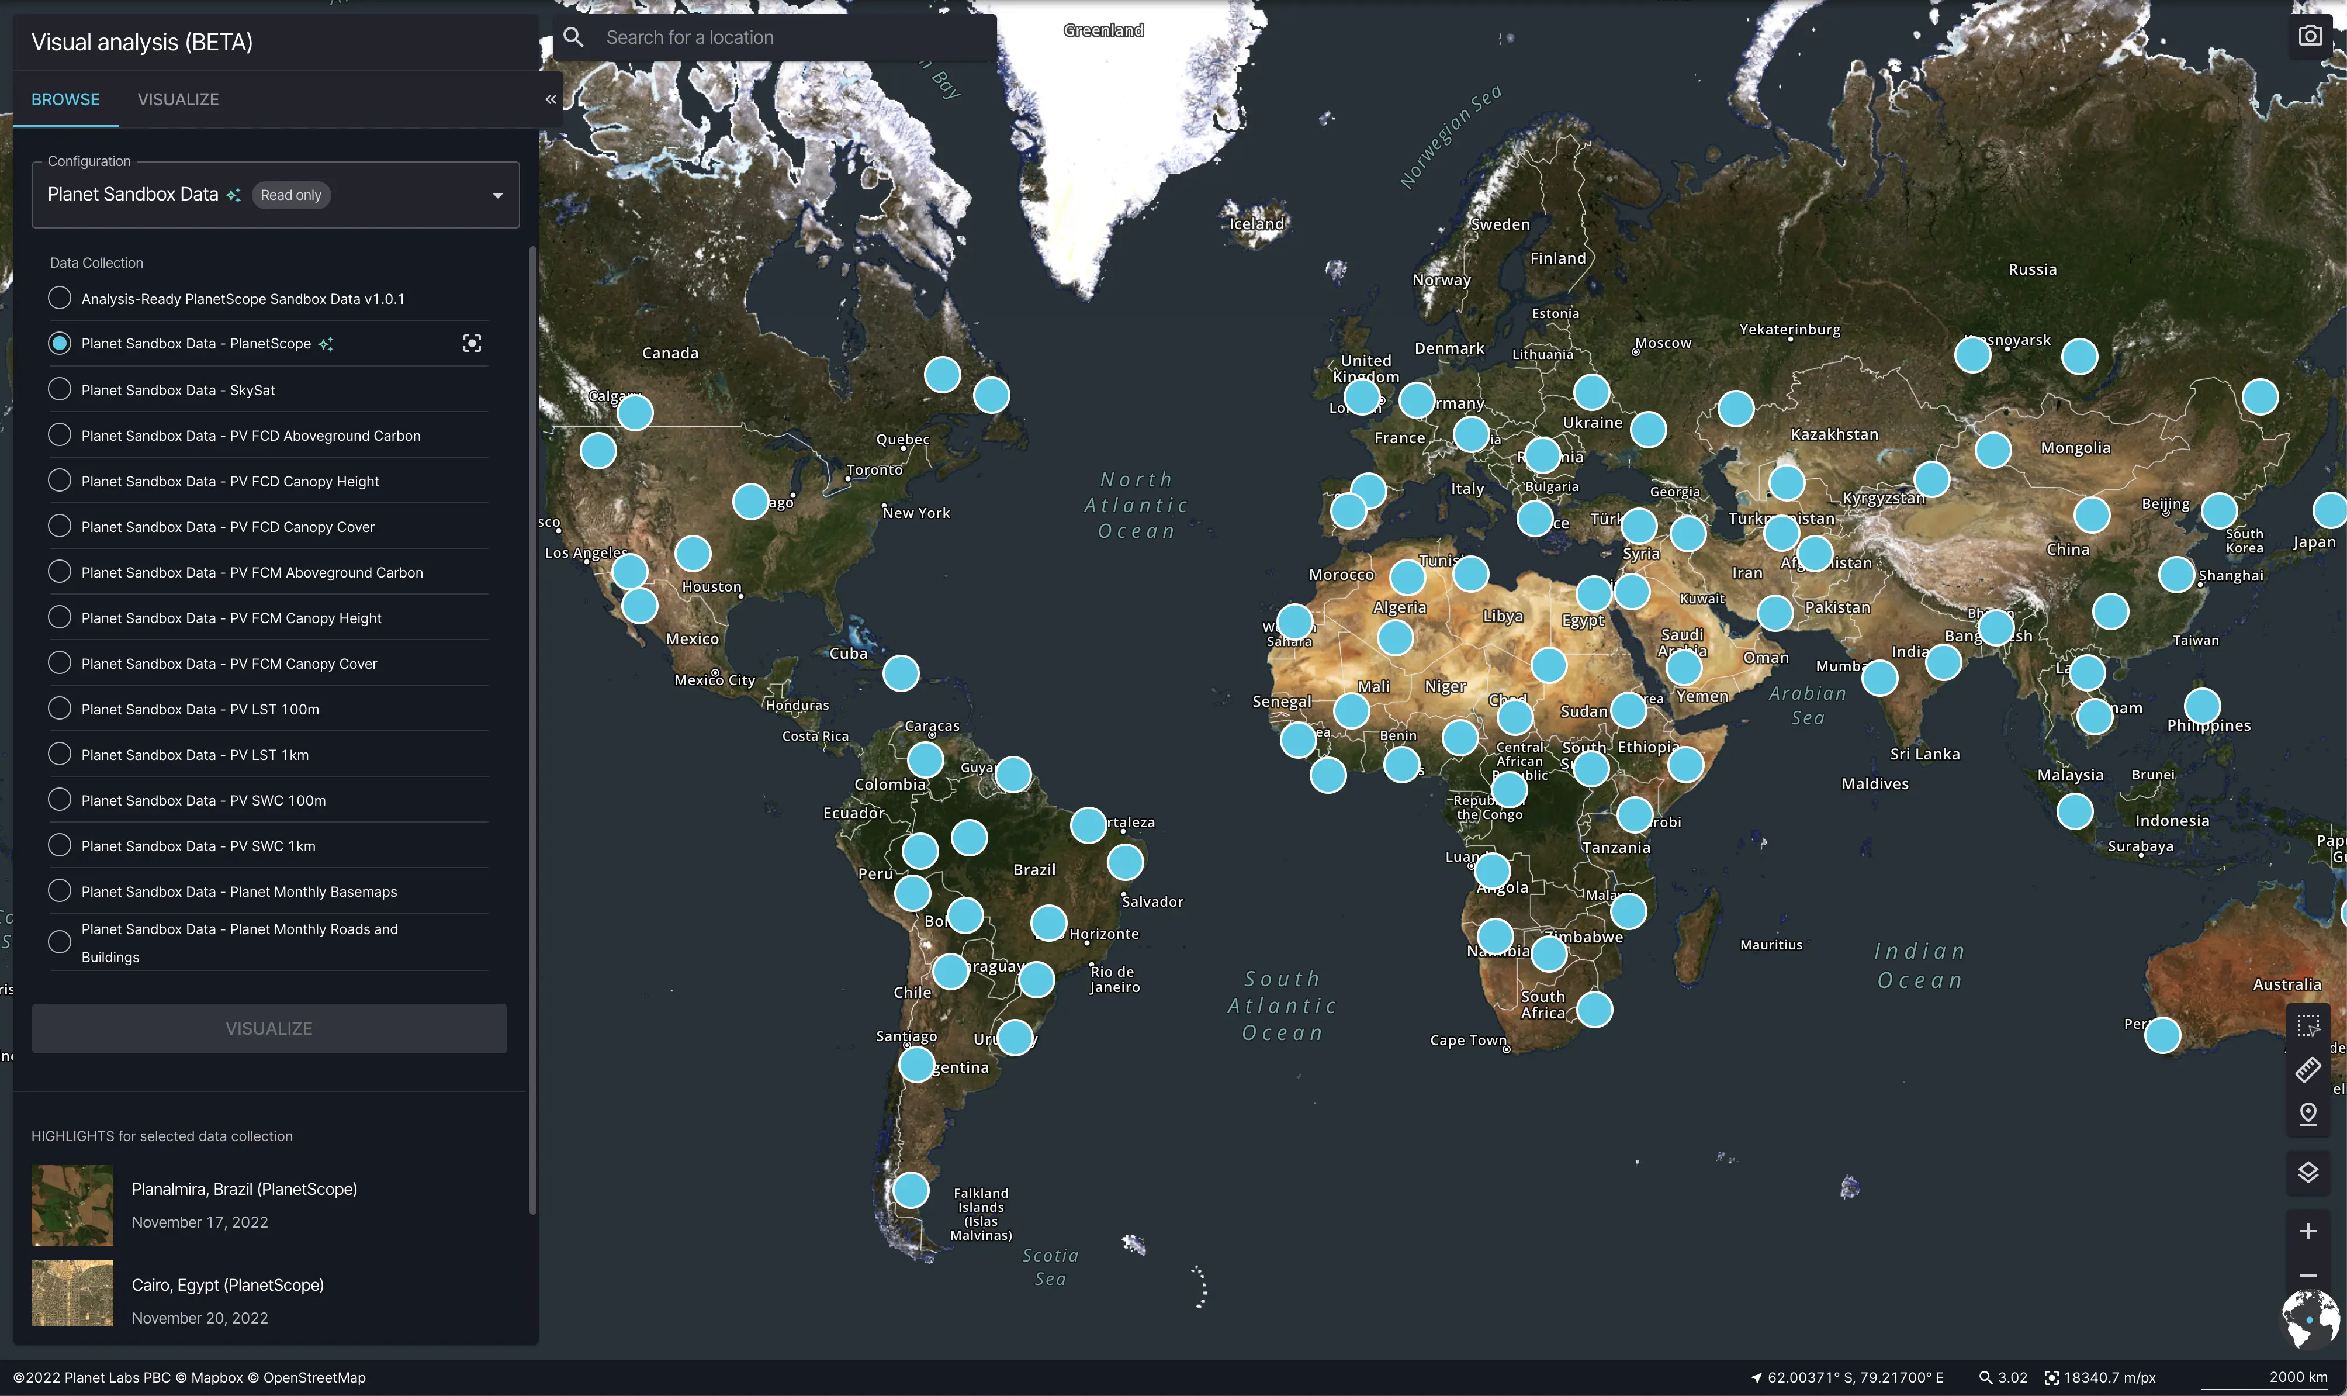Click the marker at Fortaleza, Brazil
Viewport: 2347px width, 1396px height.
pyautogui.click(x=1088, y=825)
